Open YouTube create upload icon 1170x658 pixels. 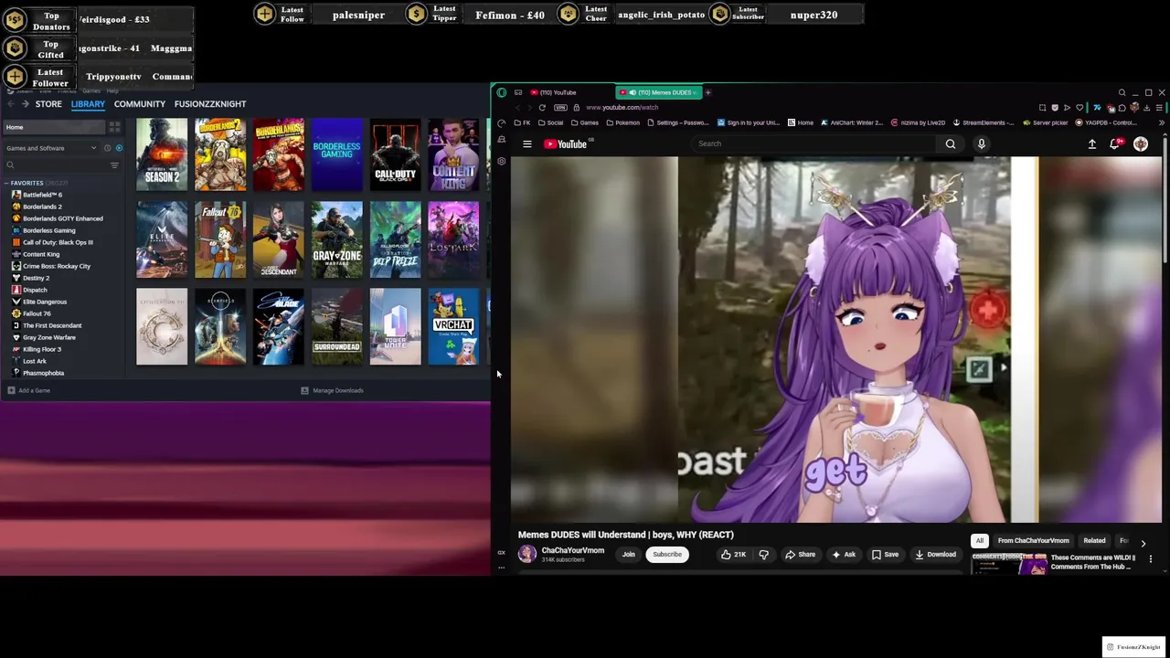1091,143
